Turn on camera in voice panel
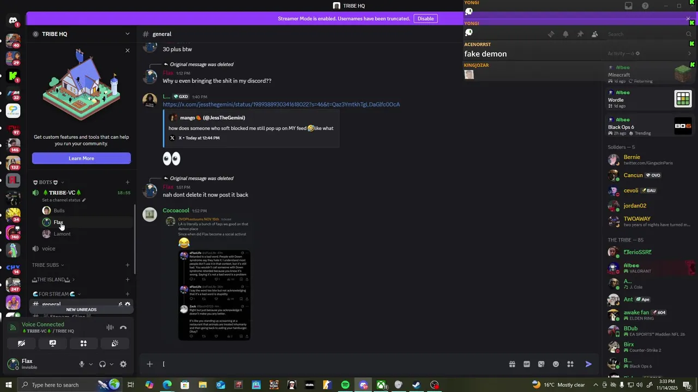698x392 pixels. pos(21,344)
